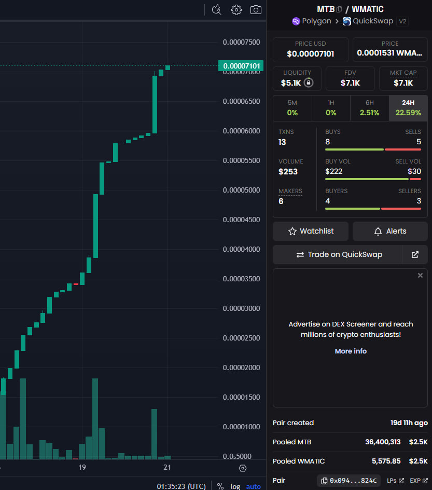Click the chart time 01:35:23 (UTC)

click(x=182, y=486)
